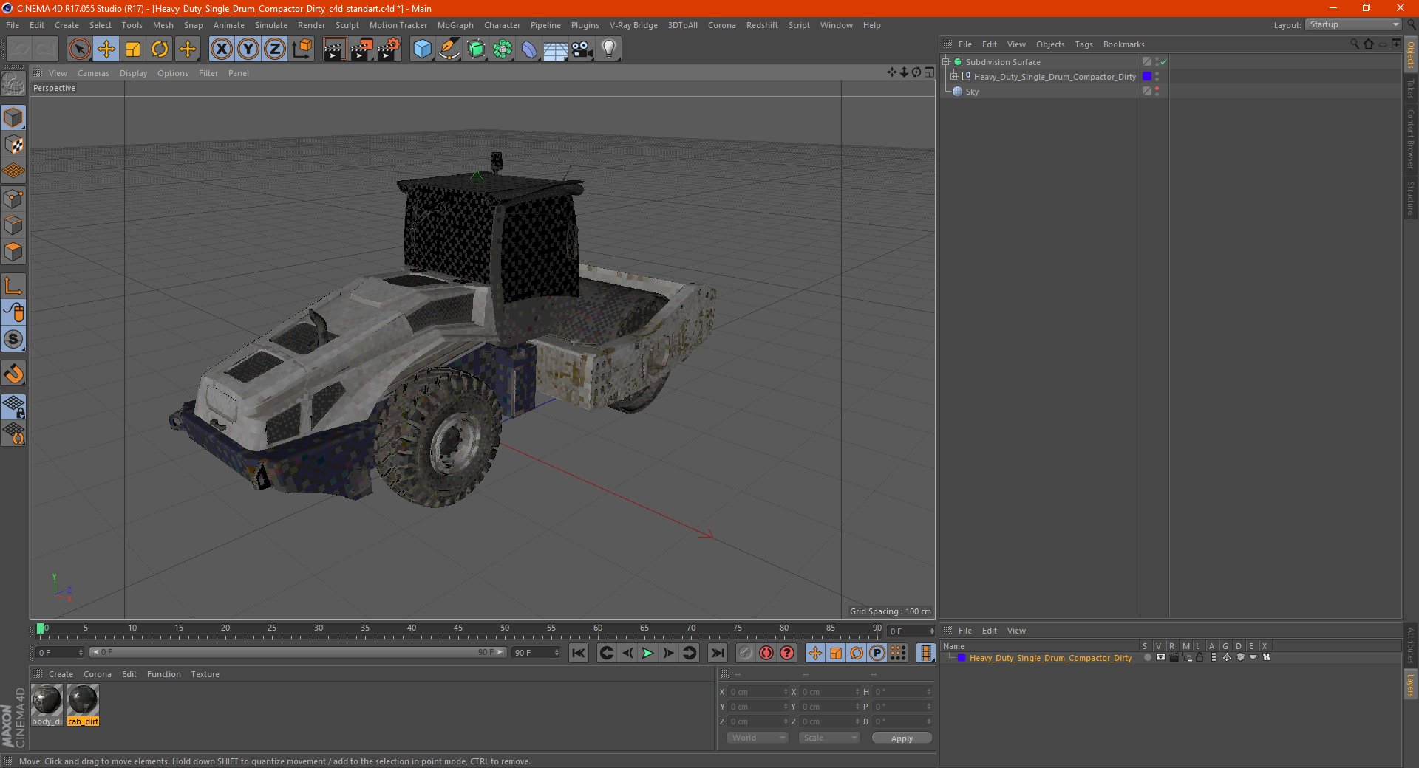Click the magnet Workplane snap icon
The height and width of the screenshot is (768, 1419).
click(x=13, y=374)
